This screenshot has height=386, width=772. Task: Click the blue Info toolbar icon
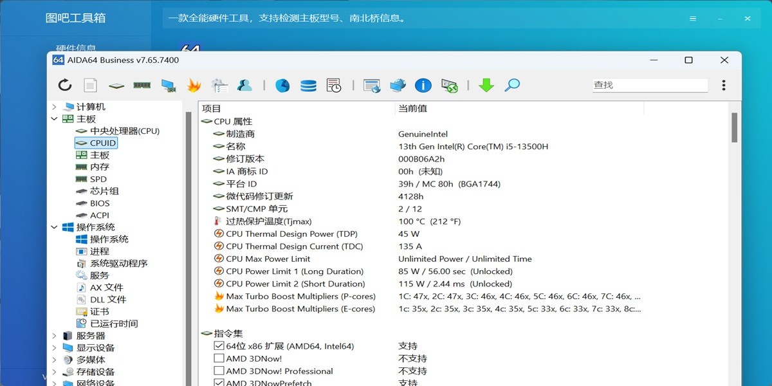point(423,84)
